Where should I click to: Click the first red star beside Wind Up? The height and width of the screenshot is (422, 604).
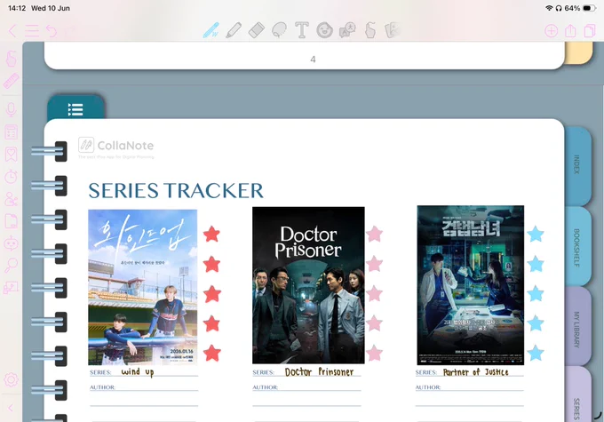click(211, 234)
